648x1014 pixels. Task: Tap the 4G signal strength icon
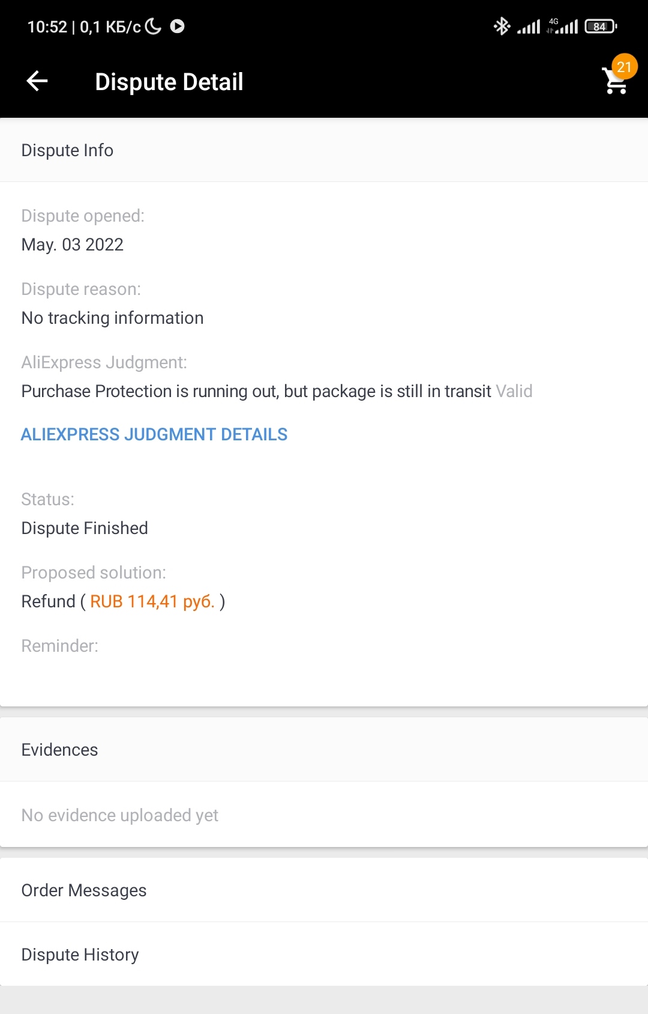pos(562,26)
